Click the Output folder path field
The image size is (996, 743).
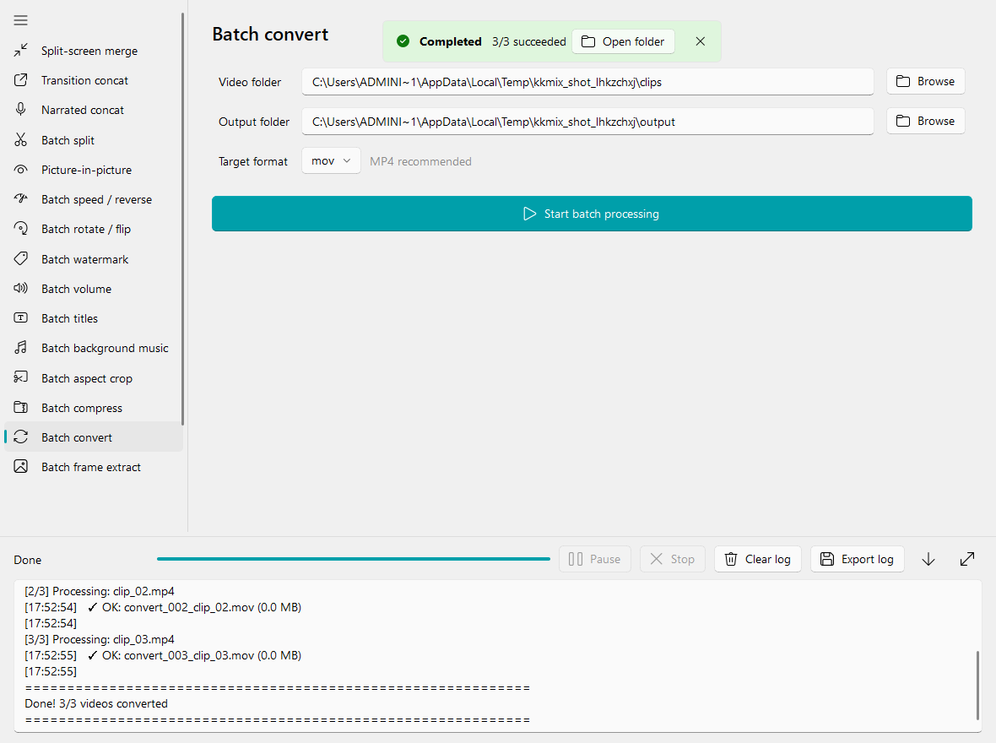[x=587, y=122]
